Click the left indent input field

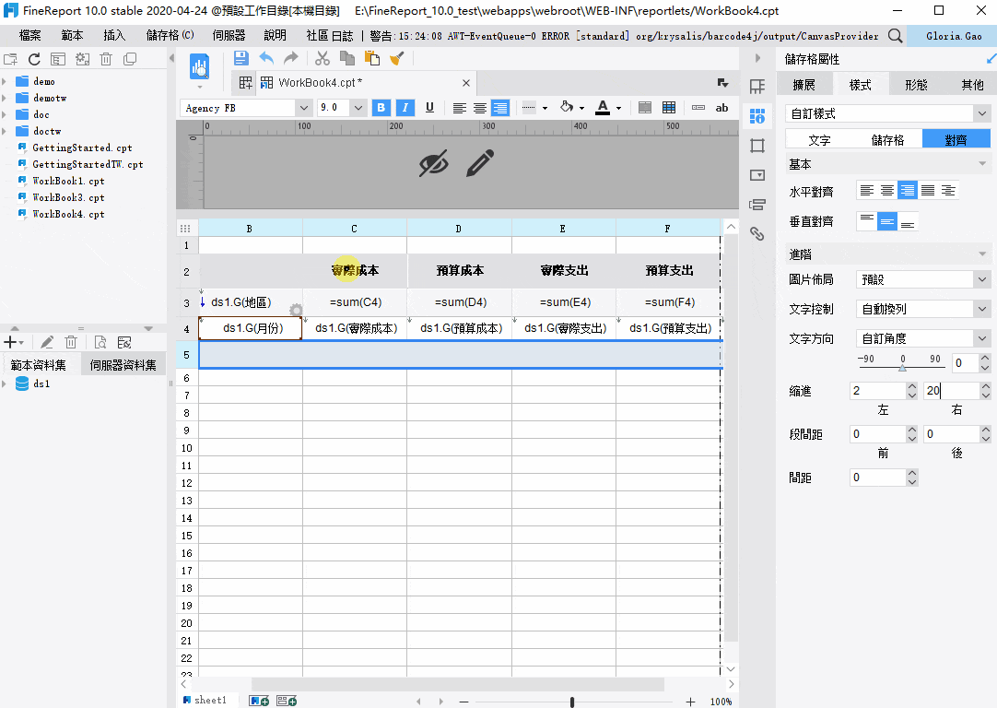[x=877, y=391]
